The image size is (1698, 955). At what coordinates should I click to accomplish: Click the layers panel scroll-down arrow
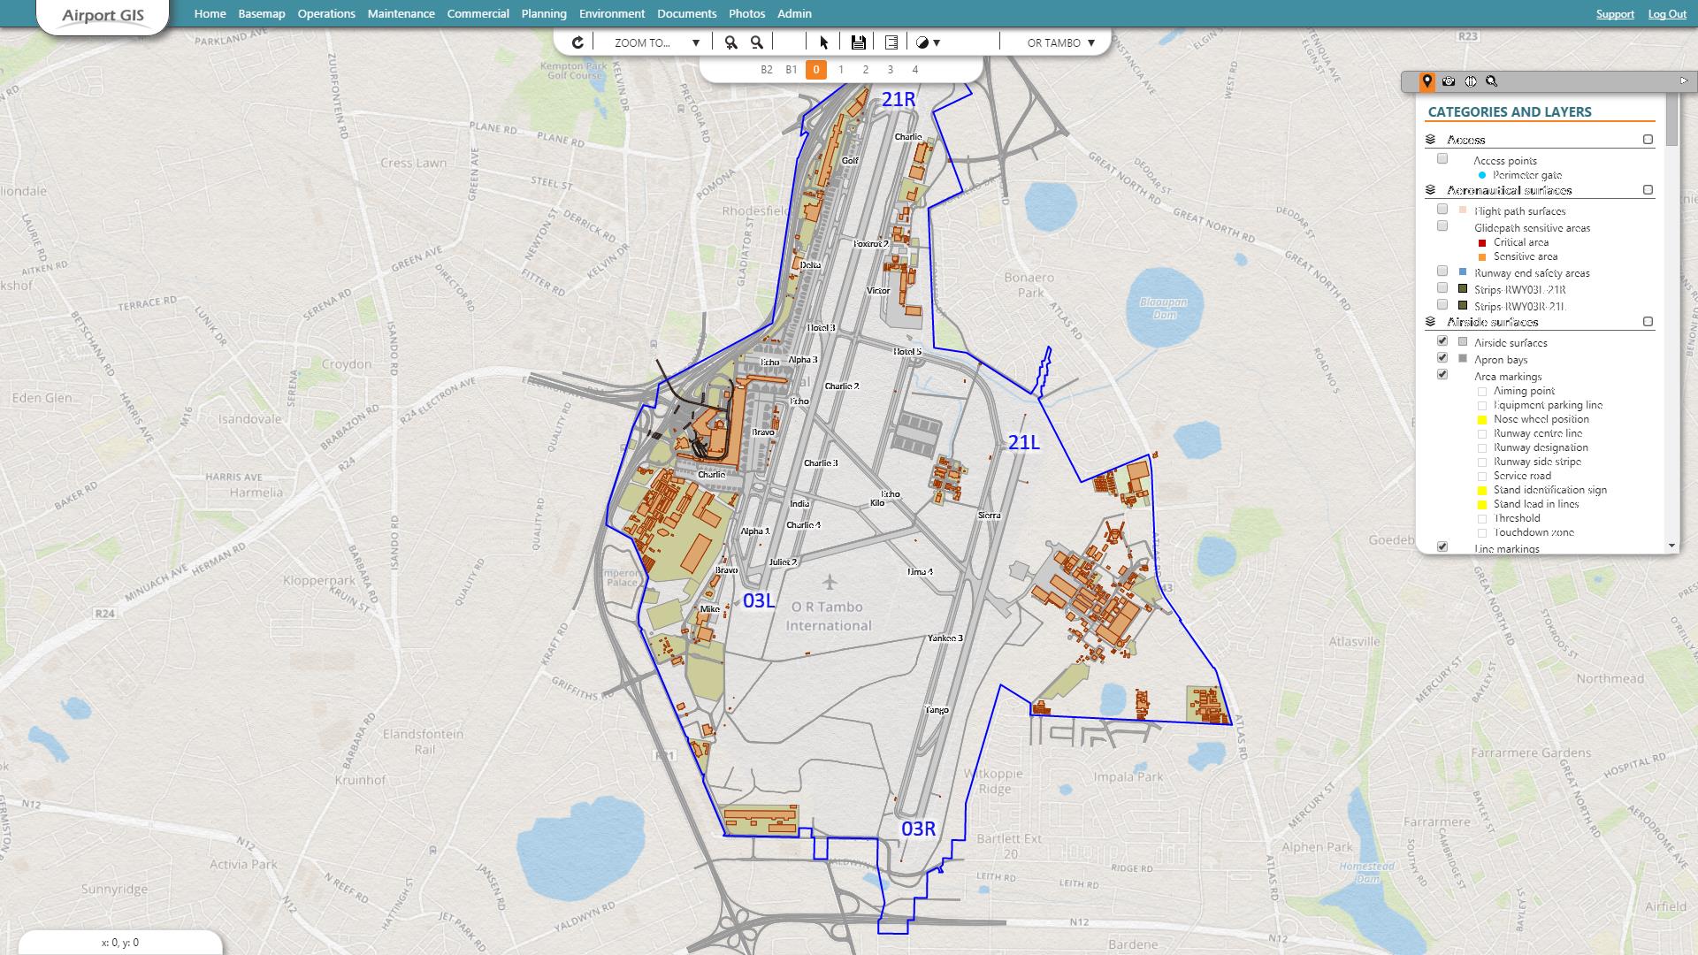click(1671, 546)
